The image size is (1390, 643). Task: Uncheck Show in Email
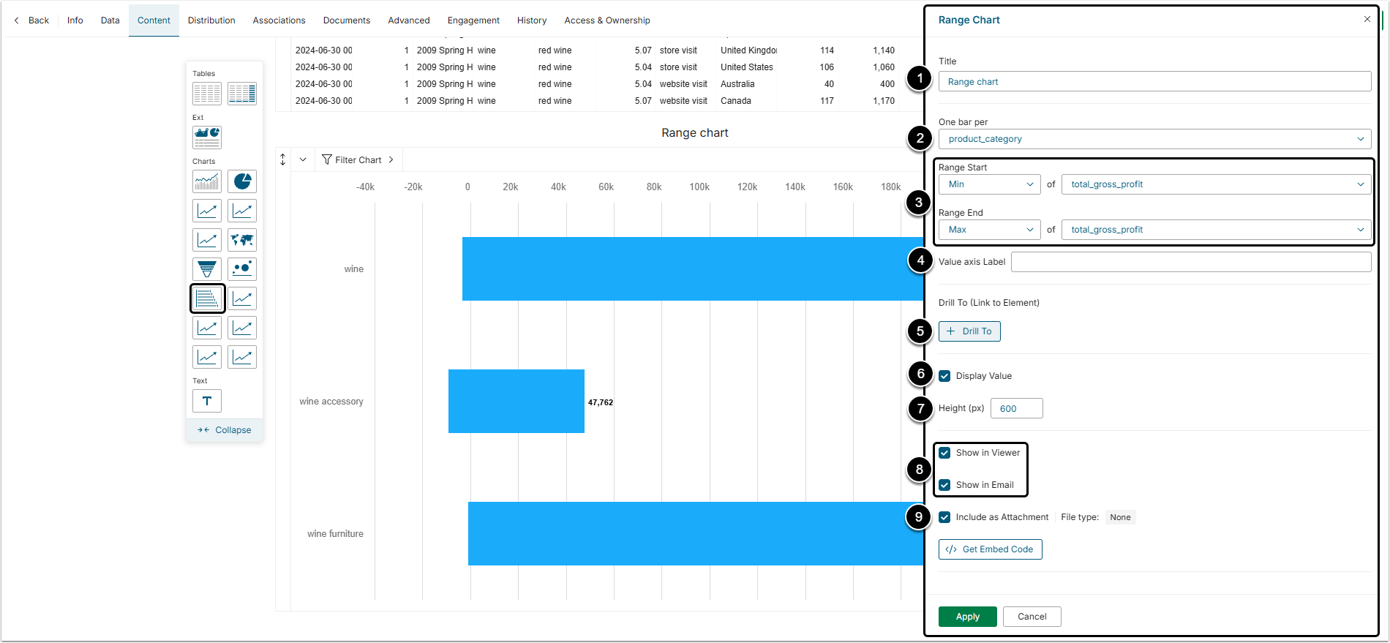[x=944, y=485]
